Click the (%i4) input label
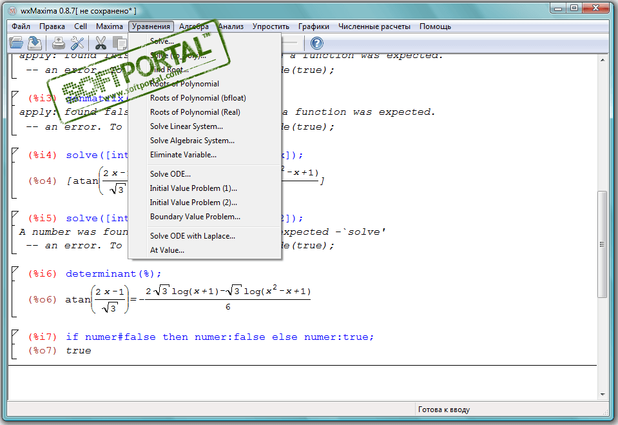 tap(43, 155)
